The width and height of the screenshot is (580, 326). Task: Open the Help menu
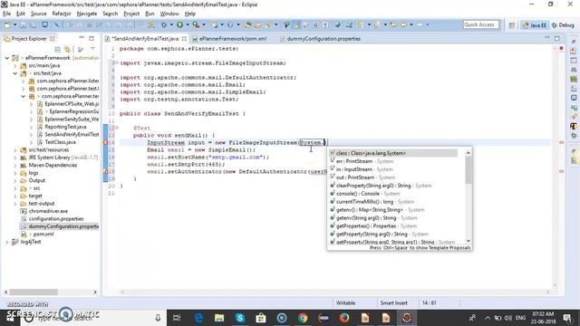[189, 14]
